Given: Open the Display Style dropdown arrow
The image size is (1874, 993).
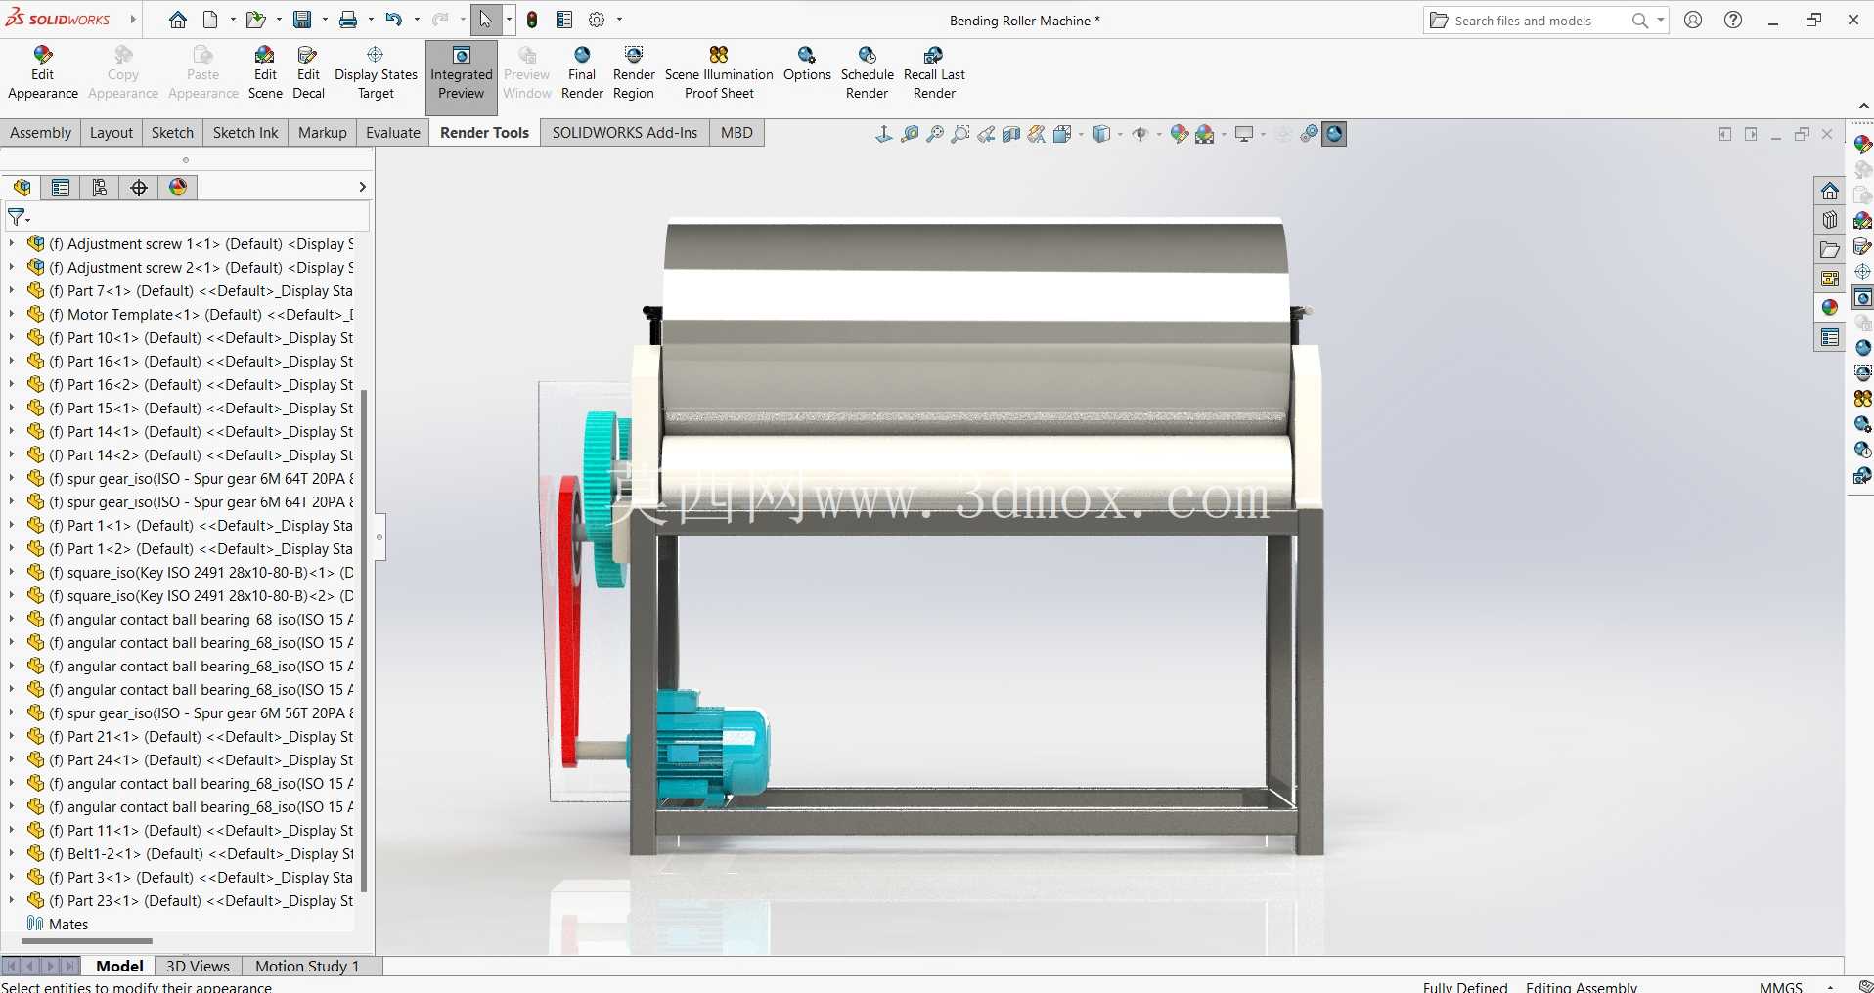Looking at the screenshot, I should (1120, 134).
